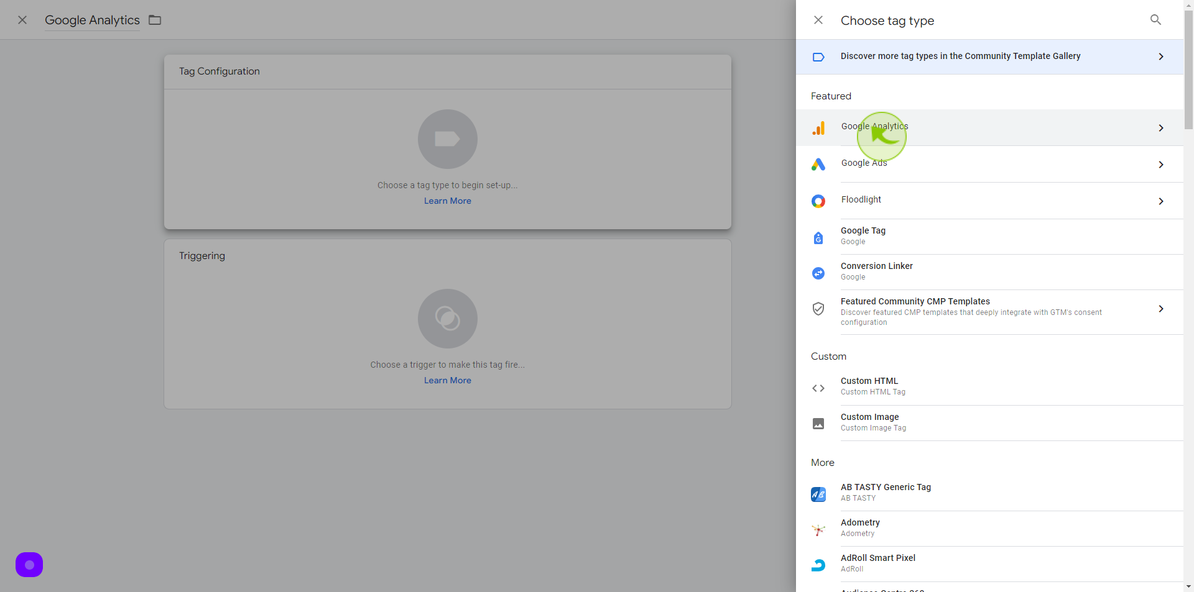Select Adometry tag type
This screenshot has height=592, width=1194.
(989, 529)
